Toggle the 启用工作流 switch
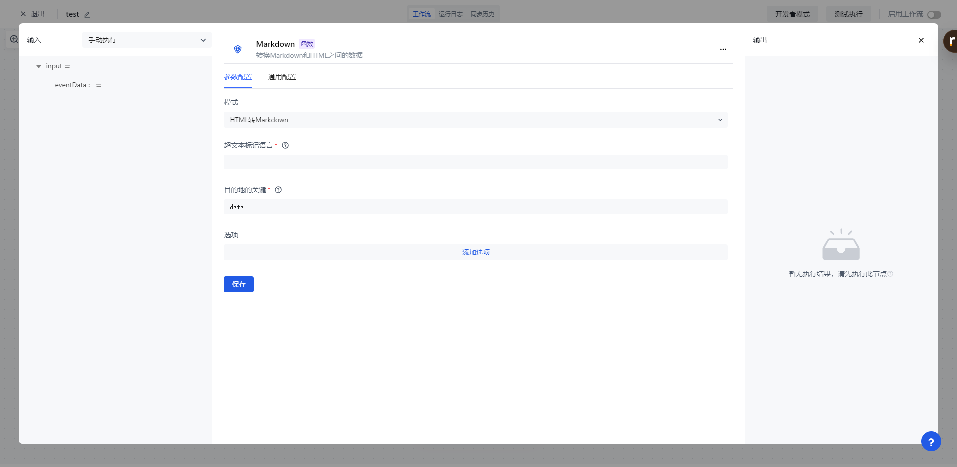The image size is (957, 467). coord(934,15)
